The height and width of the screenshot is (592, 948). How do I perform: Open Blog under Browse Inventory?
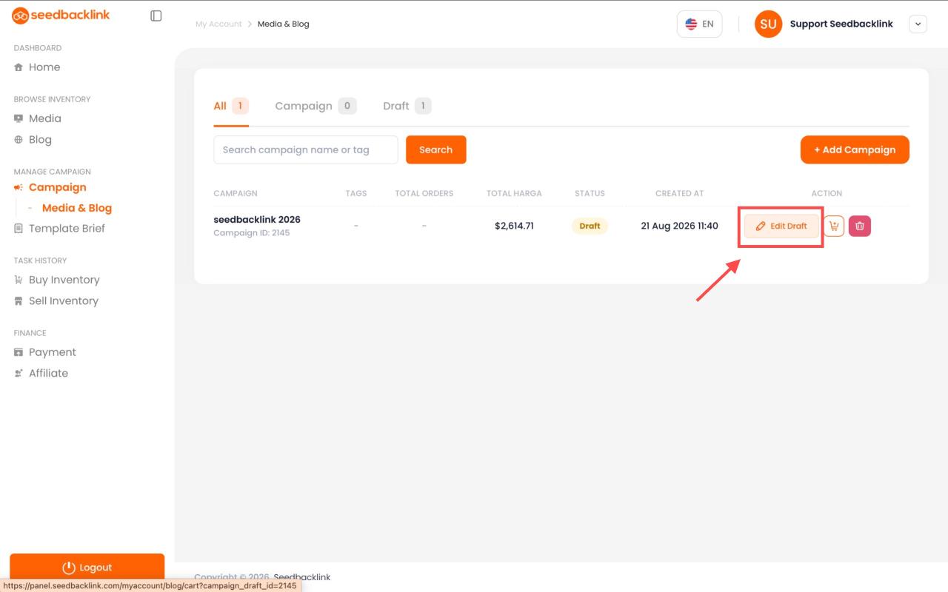click(x=40, y=140)
